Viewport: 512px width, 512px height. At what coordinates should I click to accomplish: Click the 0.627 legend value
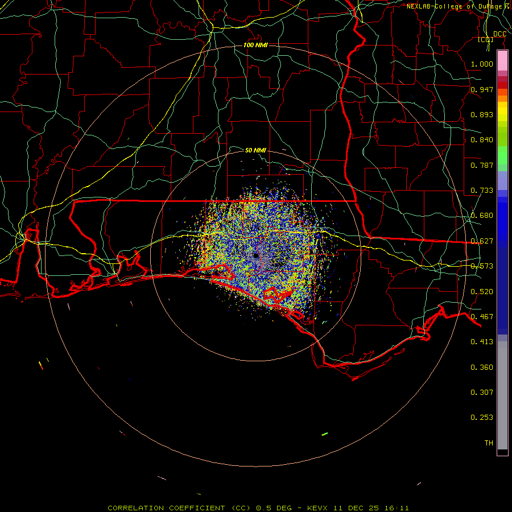tap(482, 241)
